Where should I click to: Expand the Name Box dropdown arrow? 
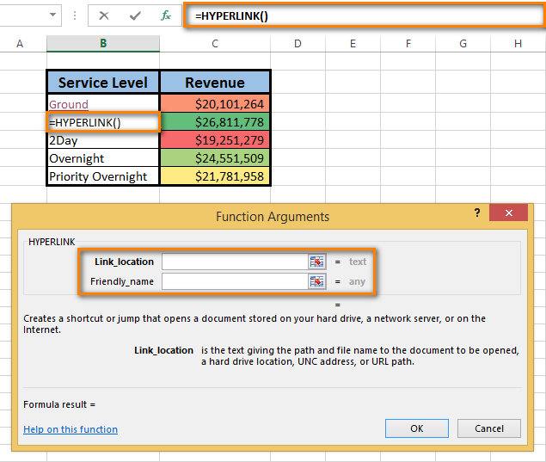52,15
